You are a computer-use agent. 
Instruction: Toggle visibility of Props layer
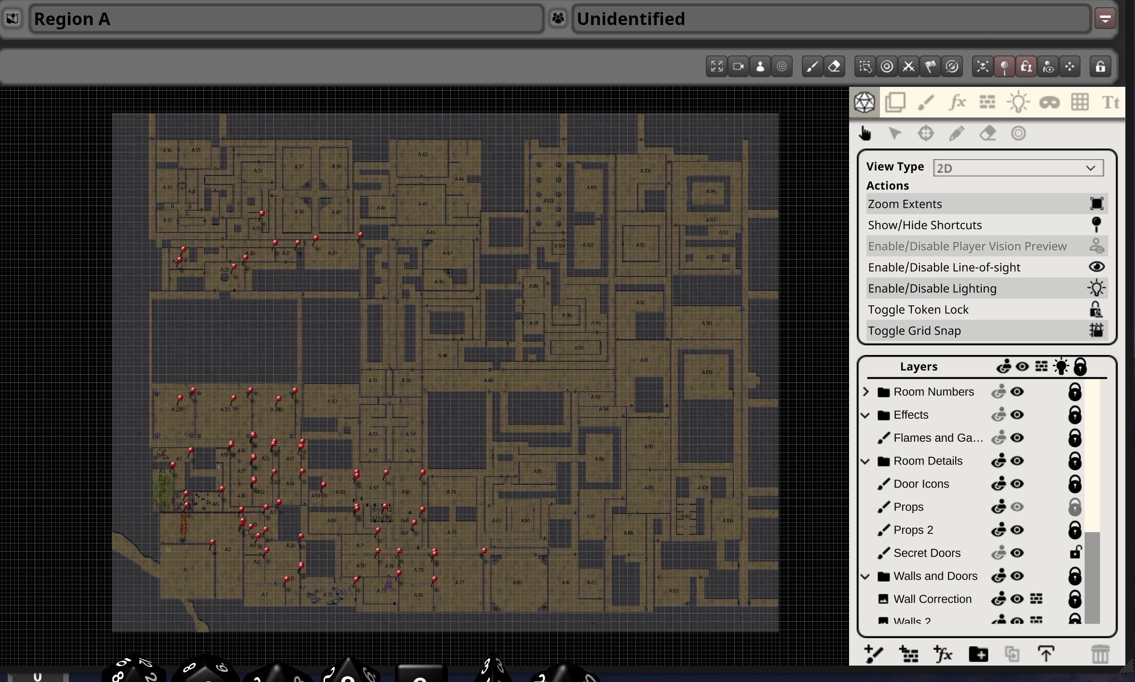click(1017, 507)
